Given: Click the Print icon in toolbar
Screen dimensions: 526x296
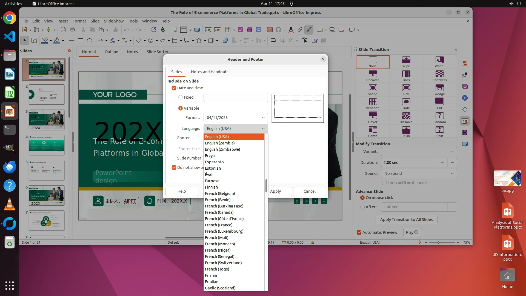Looking at the screenshot, I should click(72, 30).
